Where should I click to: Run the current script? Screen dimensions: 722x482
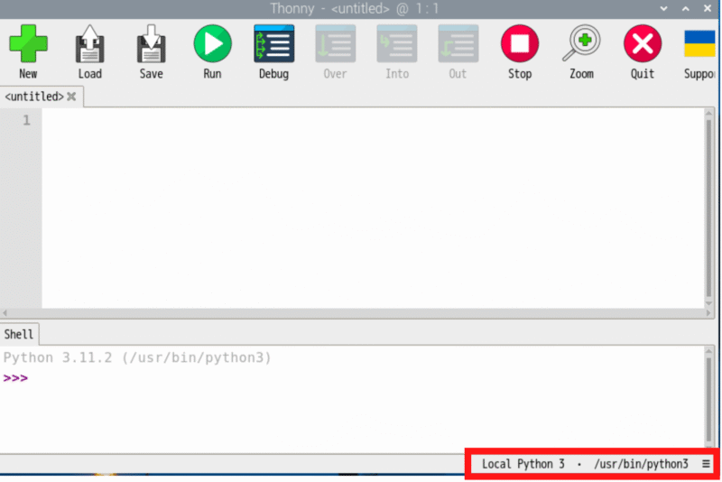pyautogui.click(x=212, y=51)
